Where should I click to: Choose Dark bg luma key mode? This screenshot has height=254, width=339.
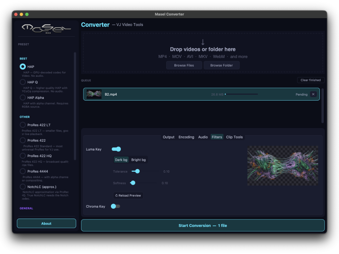[x=121, y=160]
